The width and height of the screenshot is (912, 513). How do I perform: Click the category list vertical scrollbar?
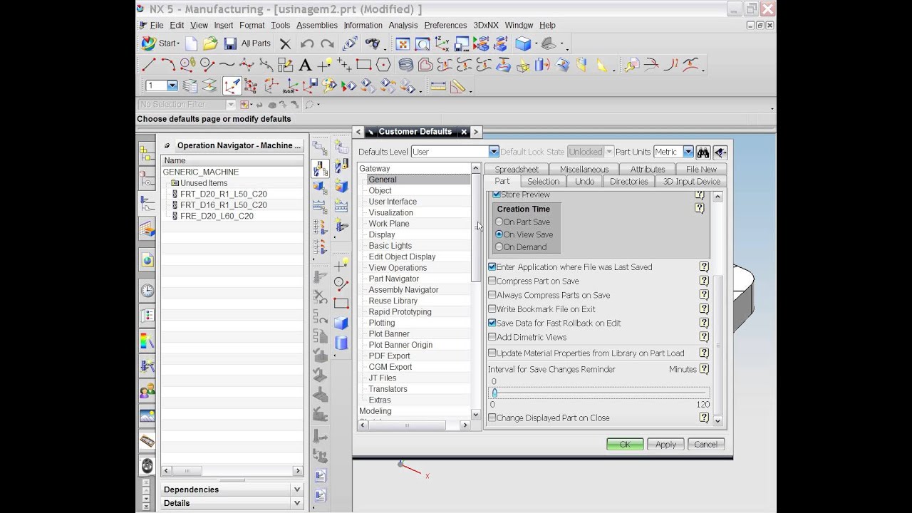pyautogui.click(x=475, y=228)
